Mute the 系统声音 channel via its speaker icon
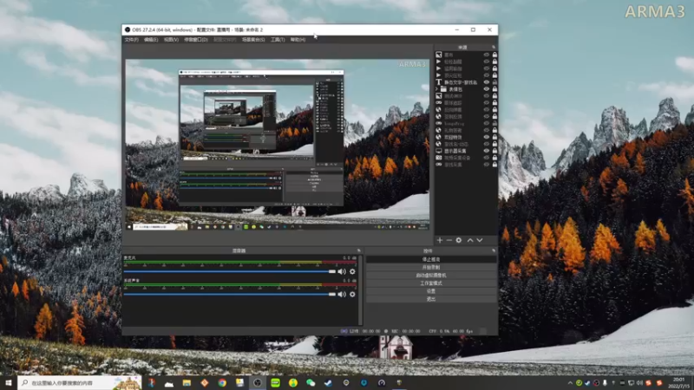694x390 pixels. tap(342, 295)
